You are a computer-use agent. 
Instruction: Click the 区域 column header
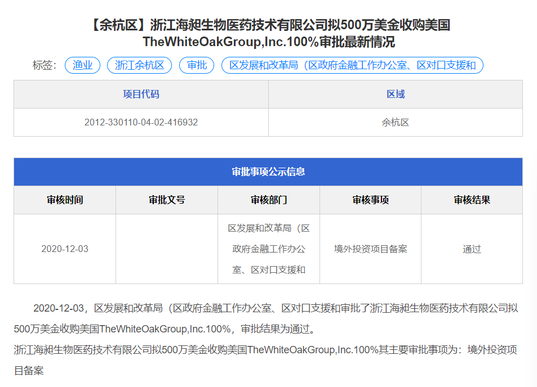coord(396,94)
